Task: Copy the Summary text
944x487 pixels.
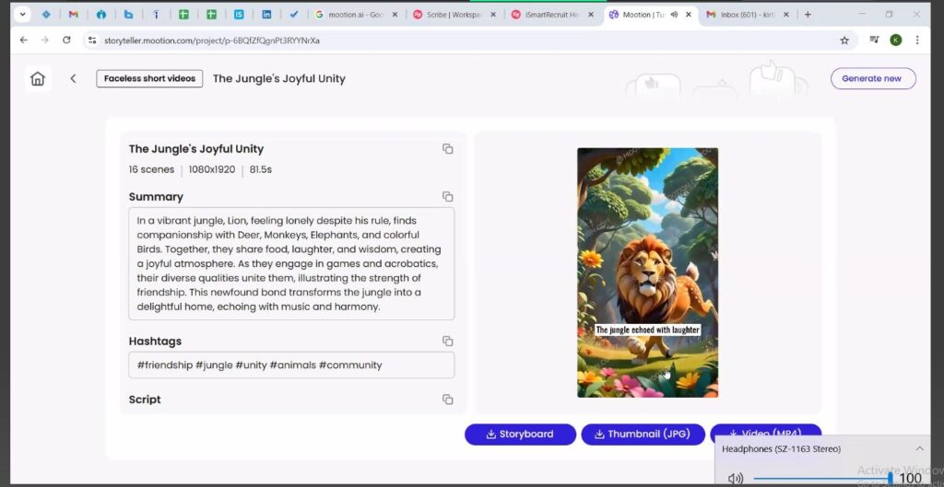Action: pyautogui.click(x=447, y=197)
